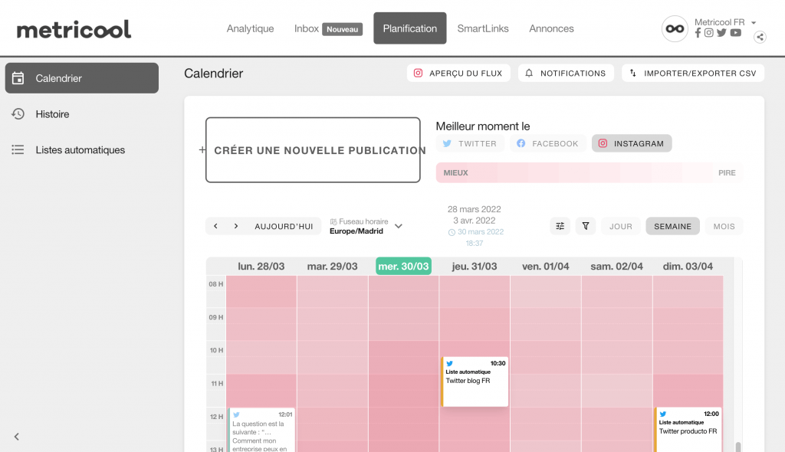This screenshot has height=452, width=785.
Task: Click the lun. 28/03 column header
Action: coord(261,267)
